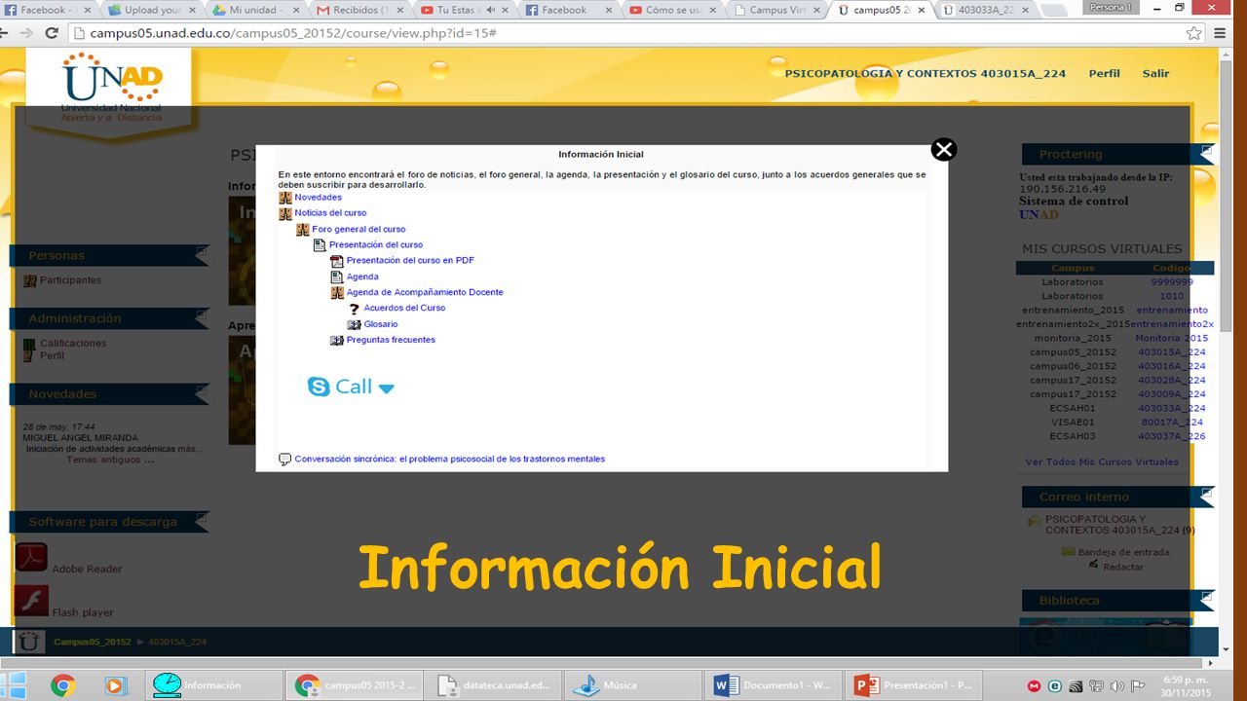
Task: Collapse the Correo interno block
Action: pos(1207,494)
